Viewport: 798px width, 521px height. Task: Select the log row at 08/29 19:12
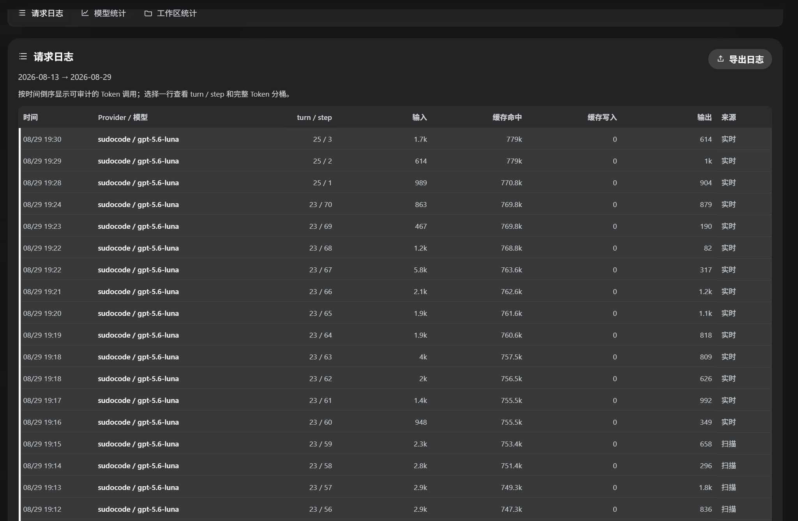pos(395,509)
